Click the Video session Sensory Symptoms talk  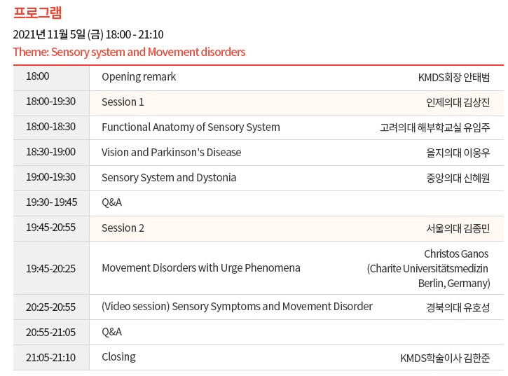pyautogui.click(x=237, y=307)
